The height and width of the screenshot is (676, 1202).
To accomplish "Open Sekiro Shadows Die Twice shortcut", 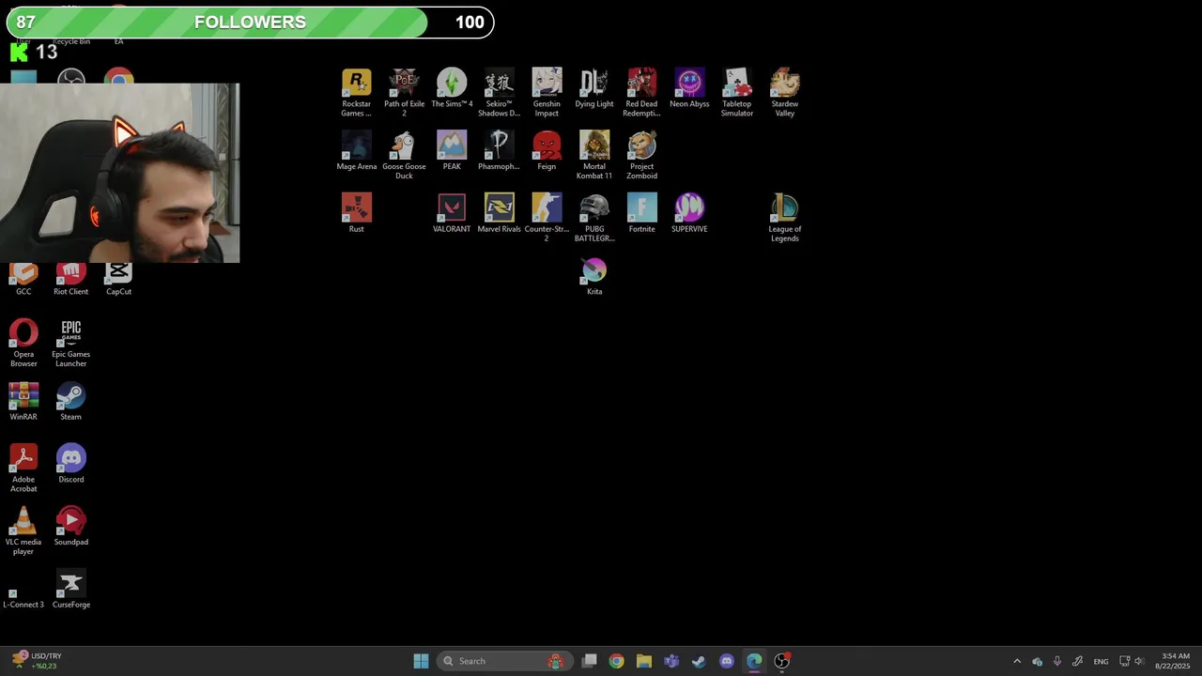I will tap(499, 92).
